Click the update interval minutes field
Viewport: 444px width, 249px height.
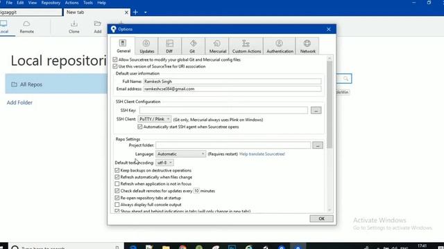196,191
